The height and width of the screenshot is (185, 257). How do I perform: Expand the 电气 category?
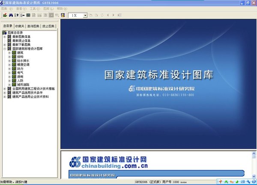point(9,72)
